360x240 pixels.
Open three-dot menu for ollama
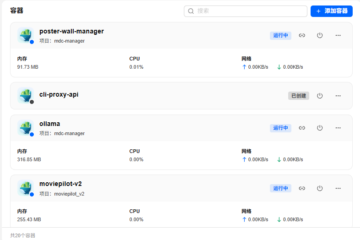point(338,128)
